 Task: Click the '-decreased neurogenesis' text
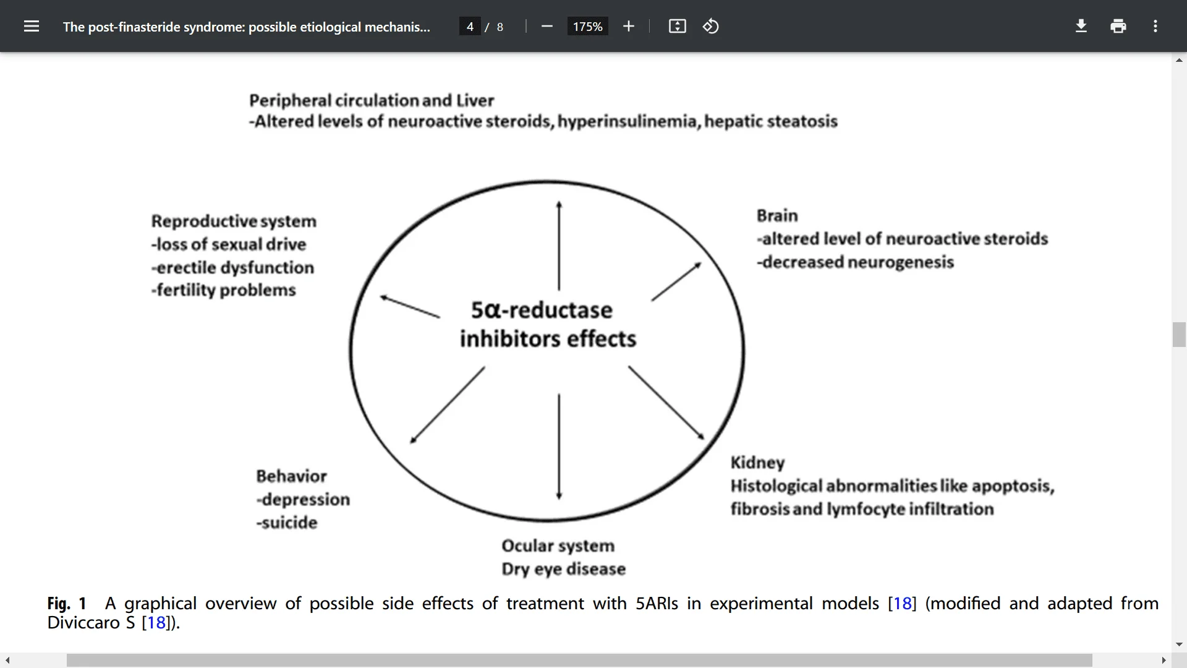(x=855, y=262)
